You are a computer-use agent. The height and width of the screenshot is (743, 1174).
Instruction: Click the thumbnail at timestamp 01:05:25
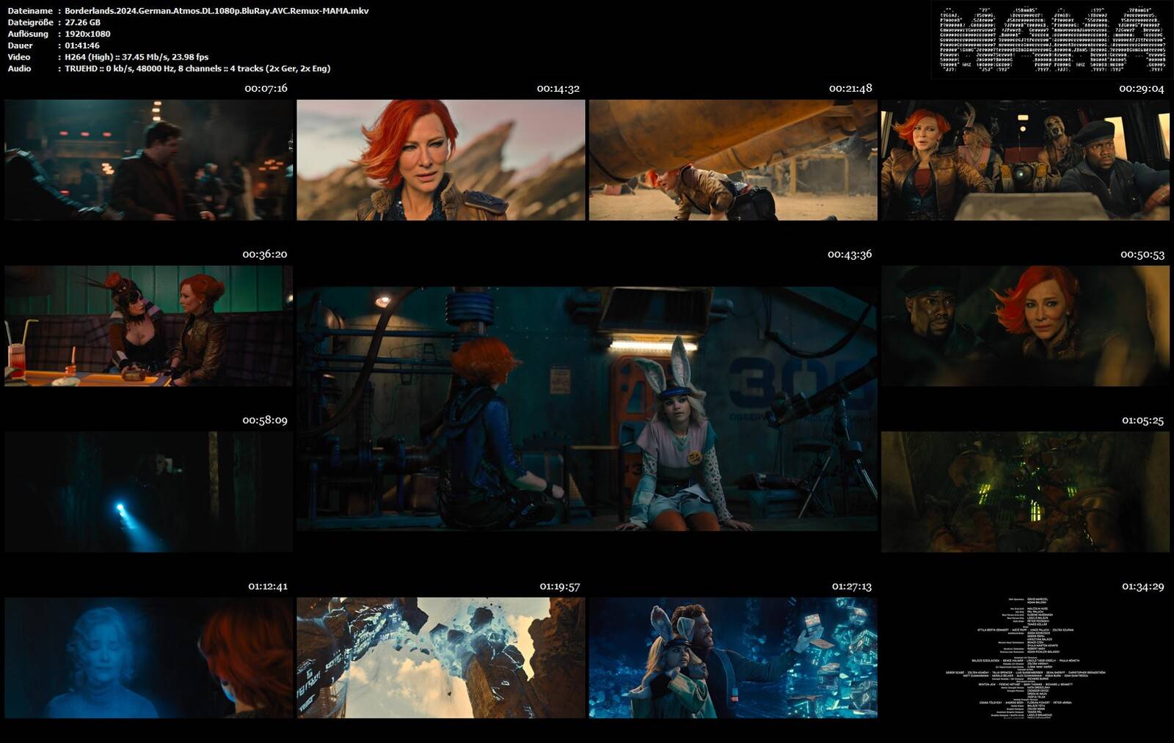click(x=1025, y=492)
